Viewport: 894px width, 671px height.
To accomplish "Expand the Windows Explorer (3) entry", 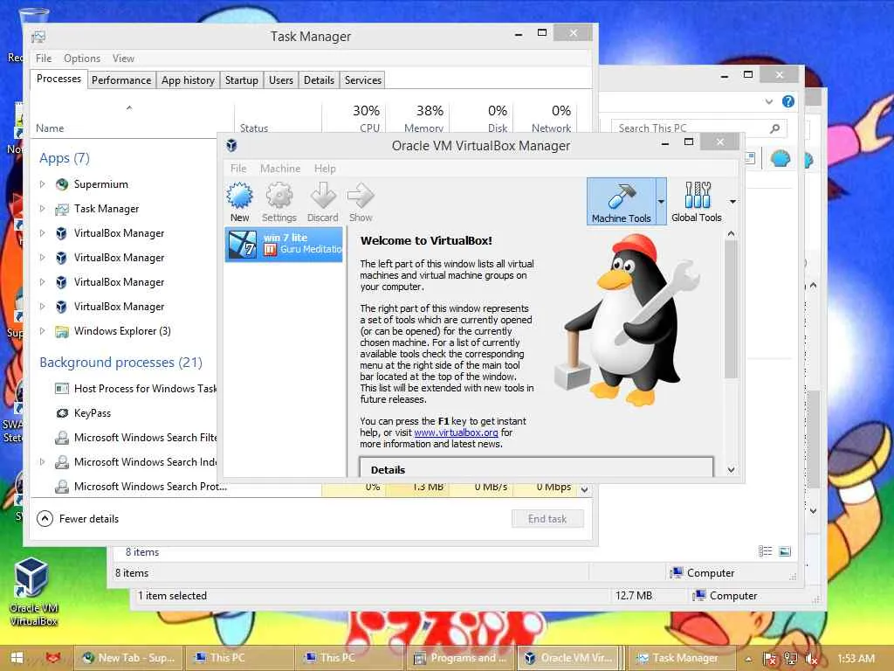I will click(x=42, y=331).
